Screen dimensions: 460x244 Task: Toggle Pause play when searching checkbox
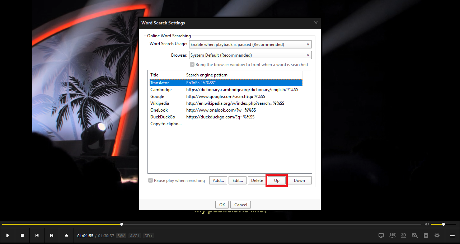pyautogui.click(x=151, y=180)
